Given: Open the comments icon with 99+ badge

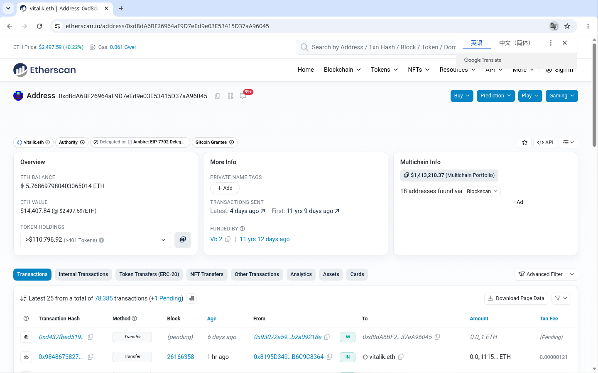Looking at the screenshot, I should coord(243,96).
